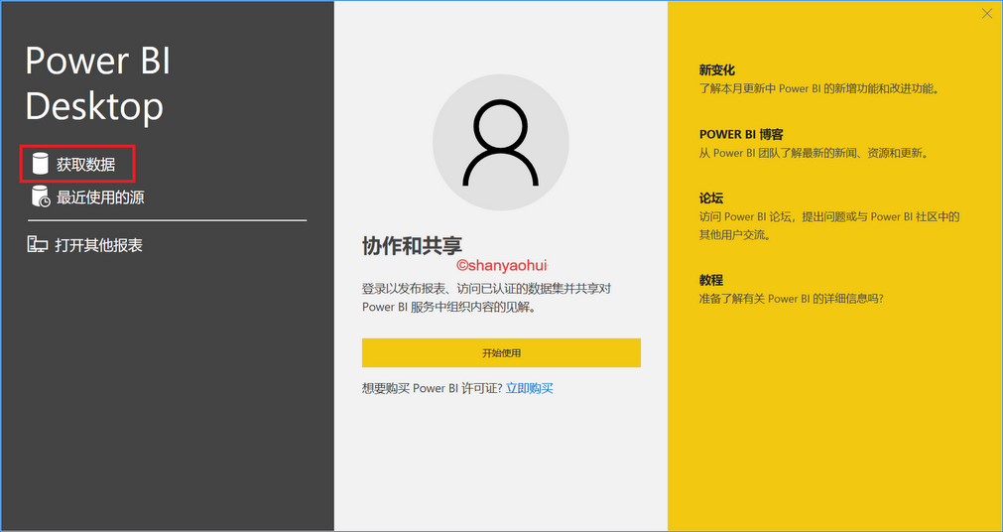1003x532 pixels.
Task: Click the 获取数据 database cylinder icon
Action: [41, 164]
